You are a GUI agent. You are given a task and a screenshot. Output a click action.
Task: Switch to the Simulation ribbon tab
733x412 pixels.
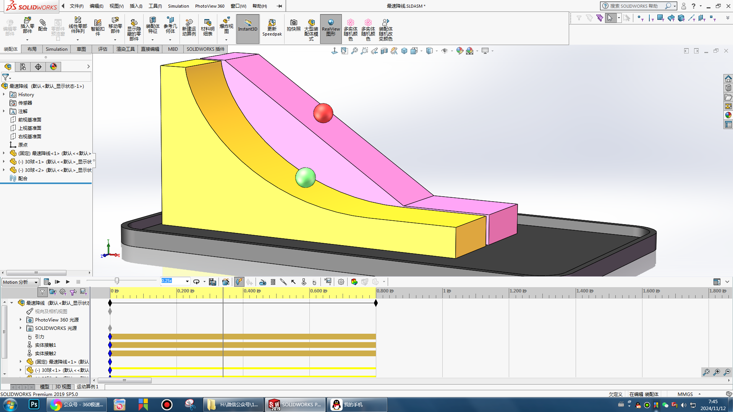point(56,49)
